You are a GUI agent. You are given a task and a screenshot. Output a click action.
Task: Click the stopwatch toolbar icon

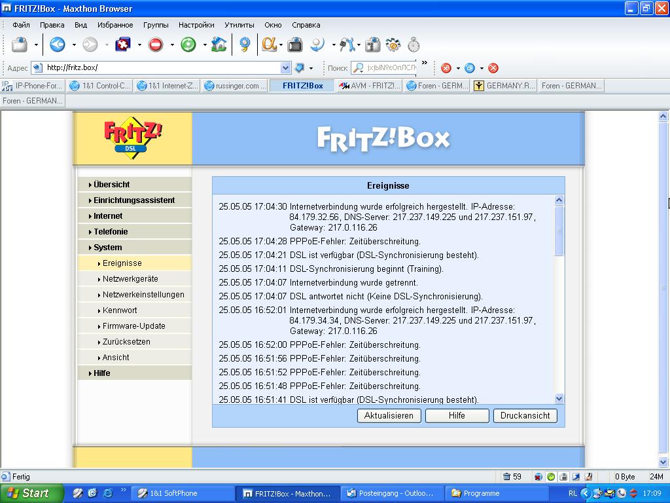click(414, 45)
